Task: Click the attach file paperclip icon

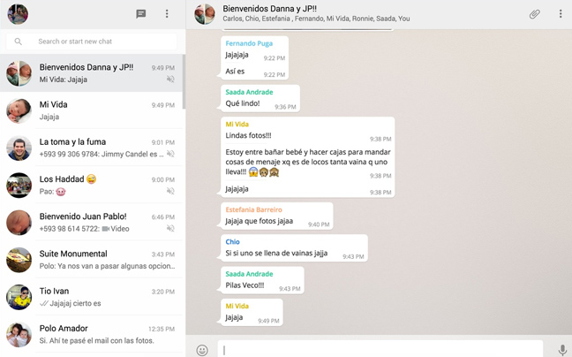Action: (534, 14)
